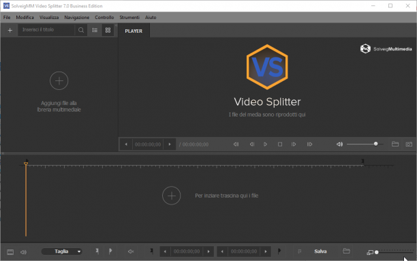Click the timeline zoom slider handle
Viewport: 417px width, 261px height.
(377, 252)
